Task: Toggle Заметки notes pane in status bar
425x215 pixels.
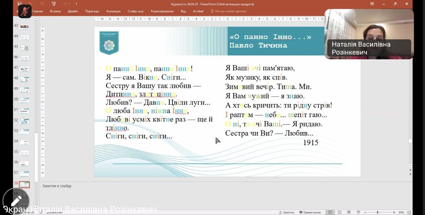Action: click(286, 212)
